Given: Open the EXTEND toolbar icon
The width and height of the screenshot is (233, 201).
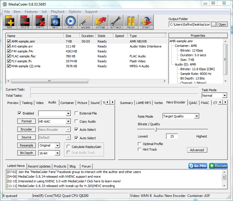Looking at the screenshot, I should pos(101,22).
